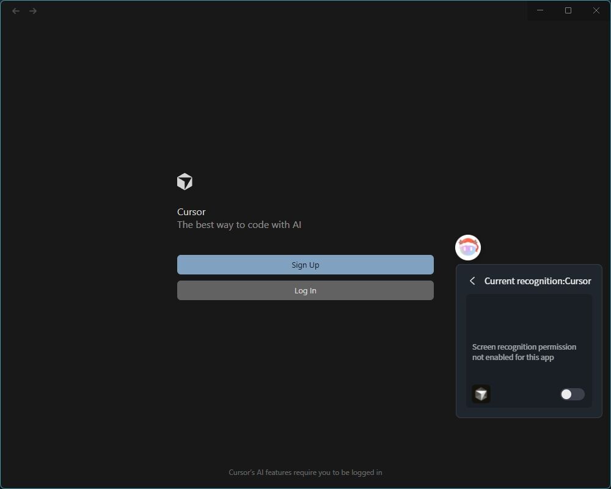The width and height of the screenshot is (611, 489).
Task: Minimize the Cursor window
Action: click(540, 10)
